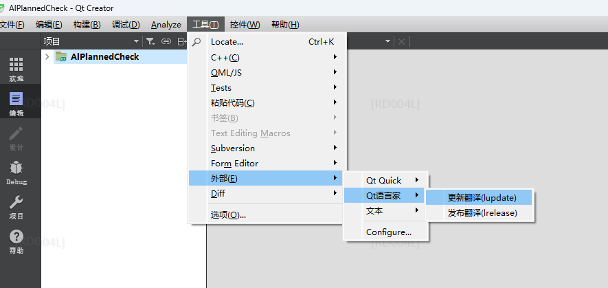Click the 外部(E) menu item
Image resolution: width=608 pixels, height=288 pixels.
267,178
